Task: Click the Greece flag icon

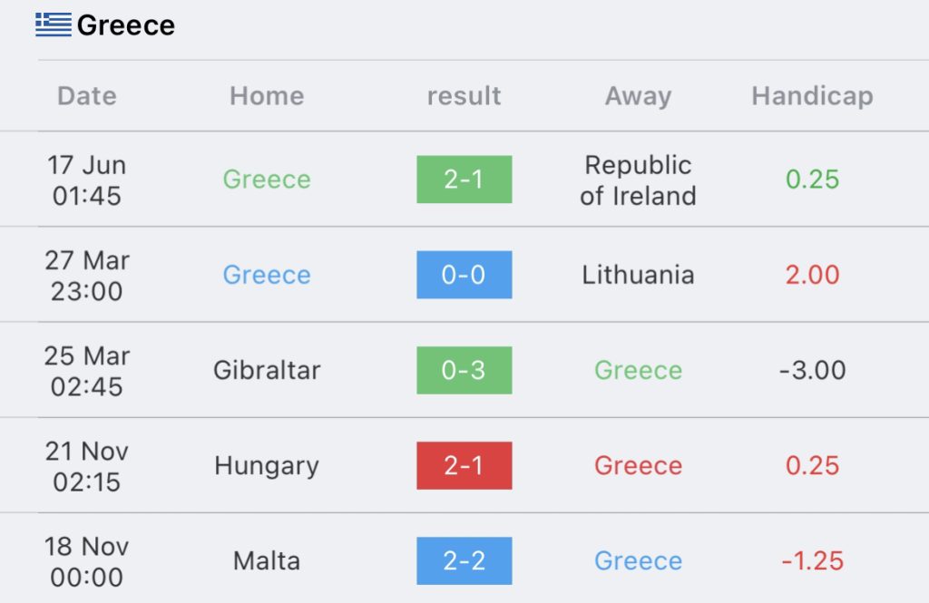Action: tap(54, 24)
